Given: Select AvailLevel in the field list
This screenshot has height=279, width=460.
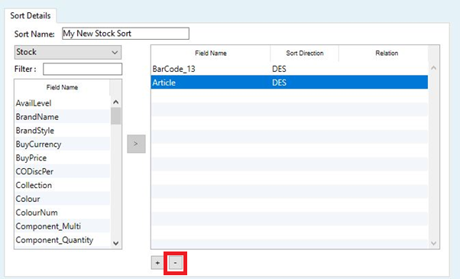Looking at the screenshot, I should point(62,103).
